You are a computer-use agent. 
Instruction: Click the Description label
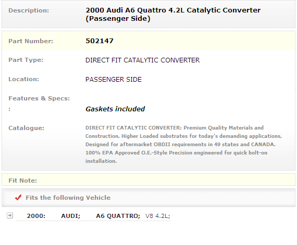point(29,10)
